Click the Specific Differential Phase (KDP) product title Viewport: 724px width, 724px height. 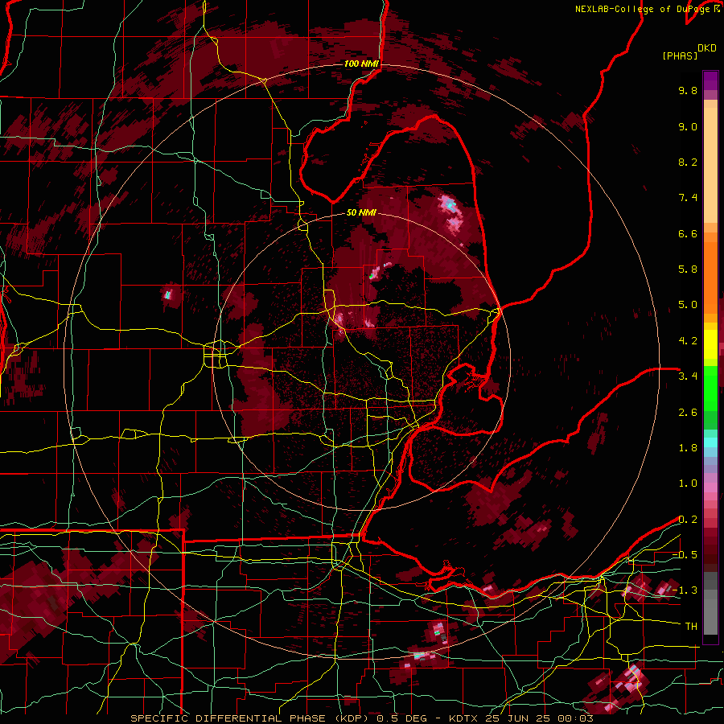point(252,718)
